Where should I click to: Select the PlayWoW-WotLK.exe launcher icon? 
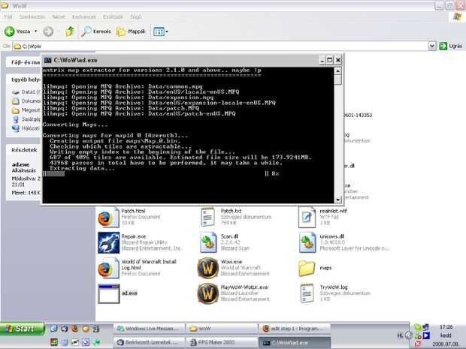click(x=207, y=293)
